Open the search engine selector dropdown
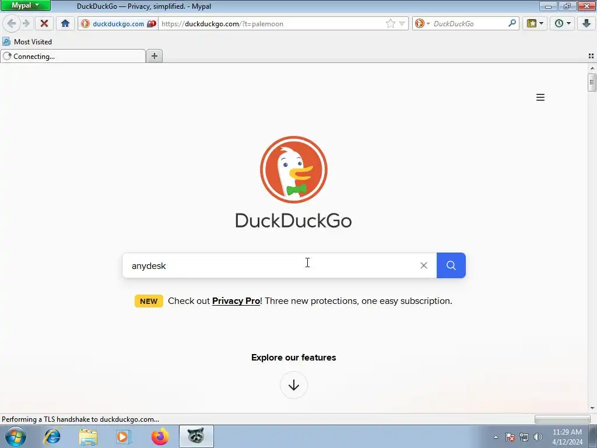This screenshot has width=597, height=448. [422, 23]
